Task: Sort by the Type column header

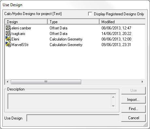Action: tap(73, 22)
